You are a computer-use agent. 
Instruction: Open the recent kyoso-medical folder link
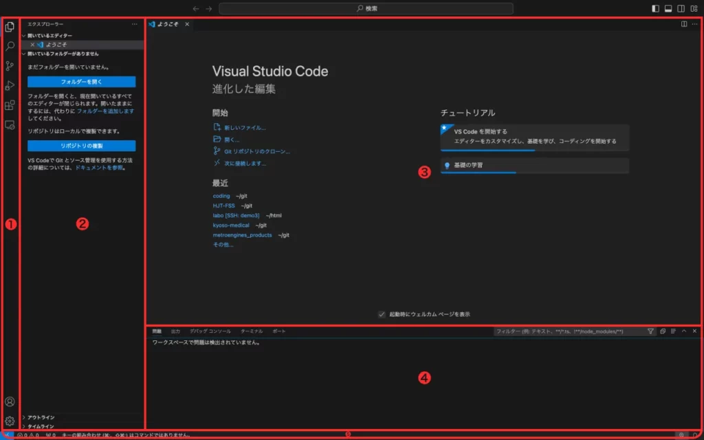click(x=231, y=225)
